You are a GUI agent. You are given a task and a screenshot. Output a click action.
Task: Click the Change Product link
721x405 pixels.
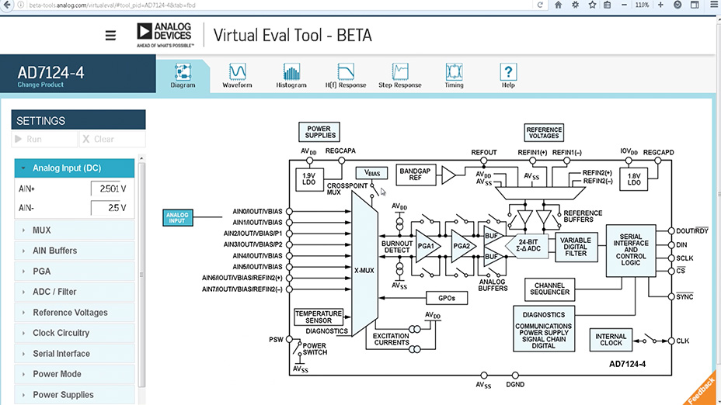pos(40,85)
